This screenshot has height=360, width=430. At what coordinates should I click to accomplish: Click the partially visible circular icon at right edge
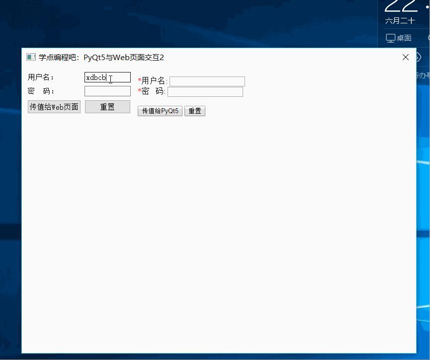click(x=419, y=57)
